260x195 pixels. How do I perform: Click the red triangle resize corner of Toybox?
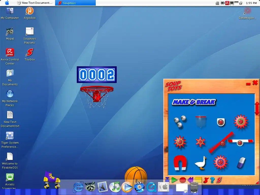pos(257,182)
